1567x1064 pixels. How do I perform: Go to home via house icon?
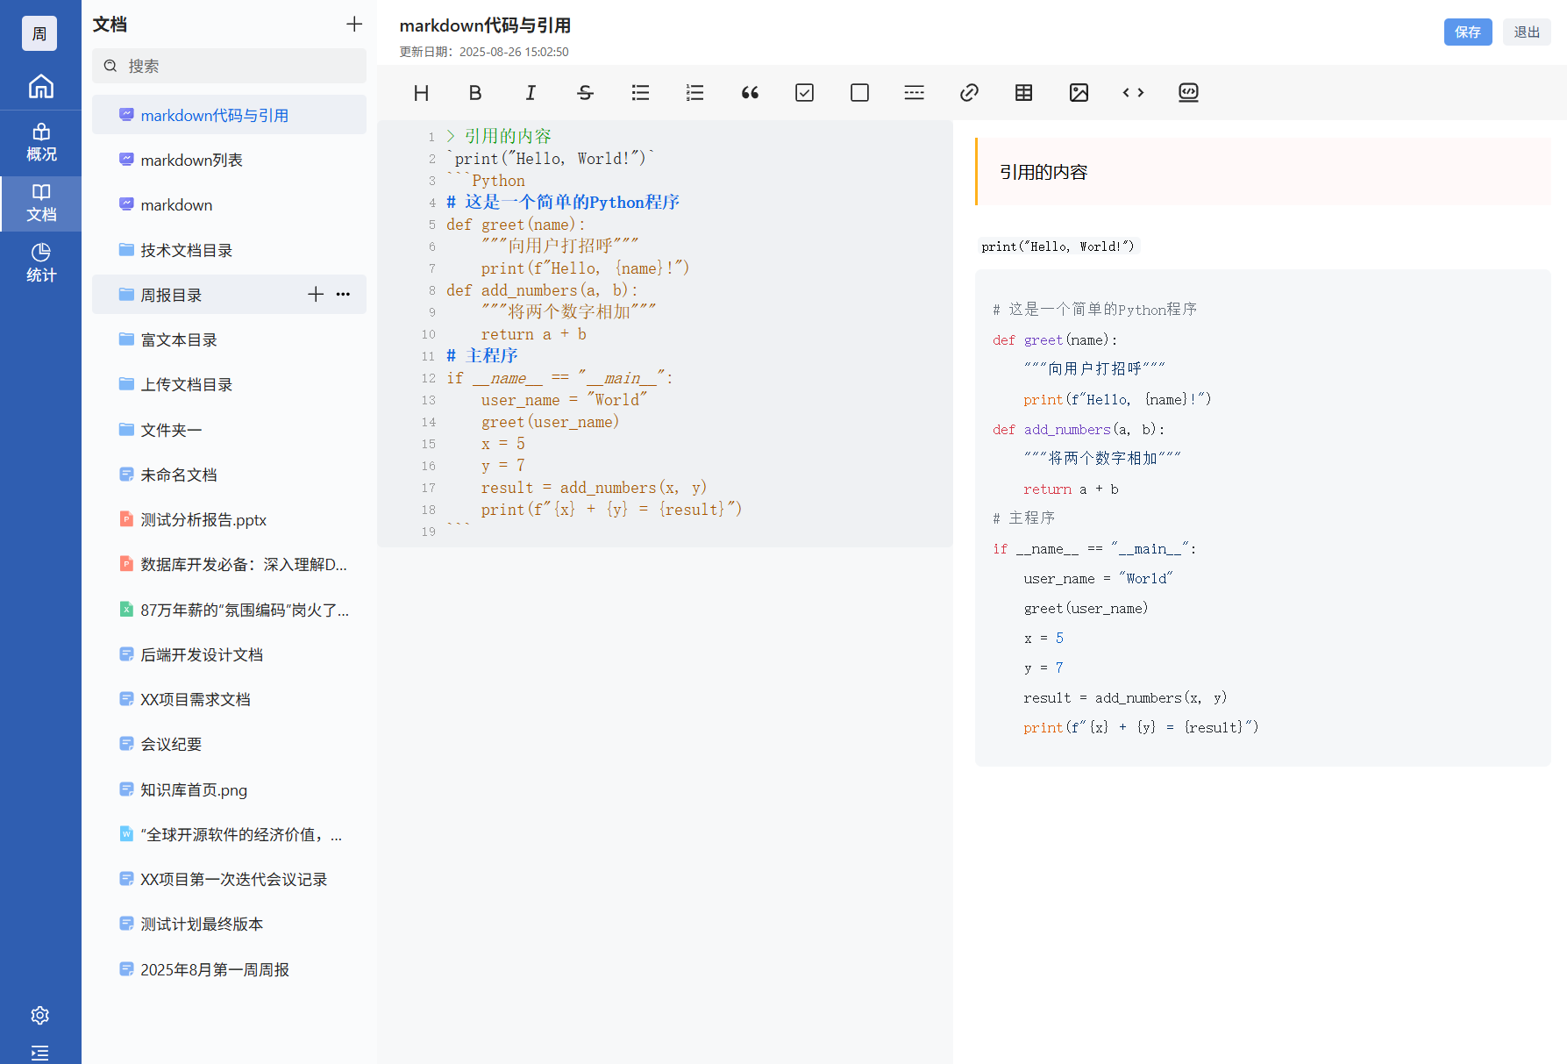pyautogui.click(x=40, y=86)
